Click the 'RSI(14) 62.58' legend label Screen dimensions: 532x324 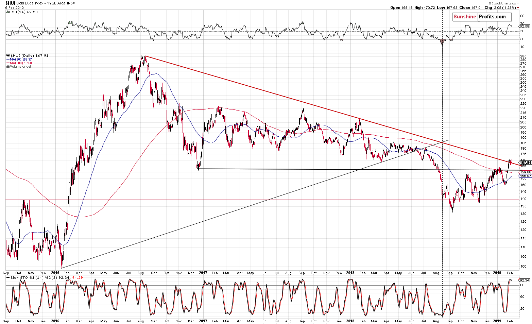24,12
